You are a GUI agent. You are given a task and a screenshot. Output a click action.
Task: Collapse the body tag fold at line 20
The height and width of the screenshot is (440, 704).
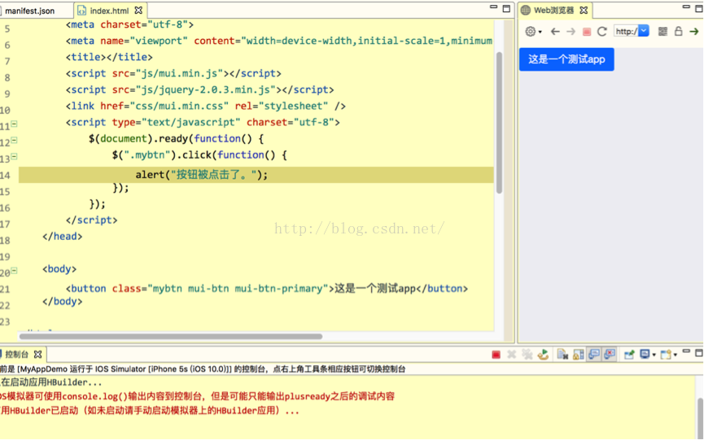[15, 271]
